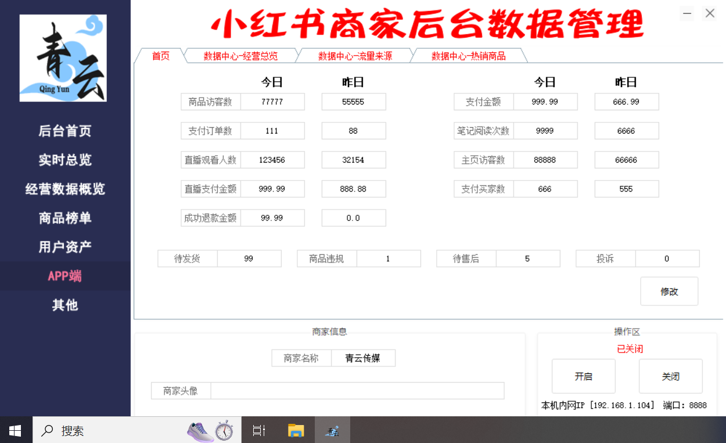Open Task View on the taskbar
The image size is (726, 443).
(259, 430)
